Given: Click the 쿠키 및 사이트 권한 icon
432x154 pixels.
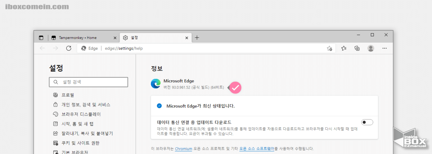Looking at the screenshot, I should (x=55, y=143).
